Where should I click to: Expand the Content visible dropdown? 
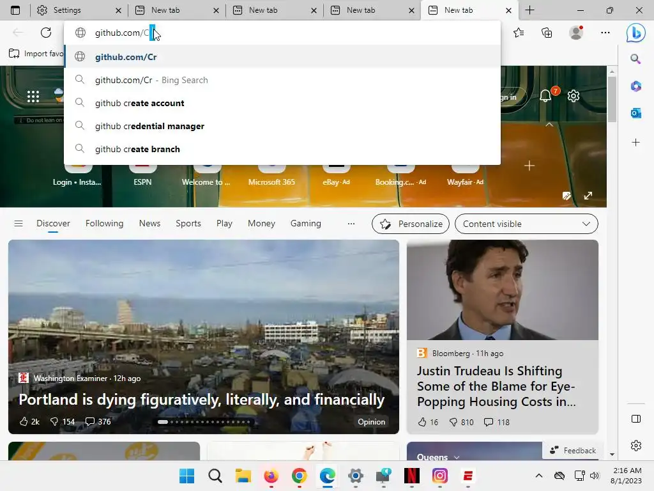[x=526, y=224]
